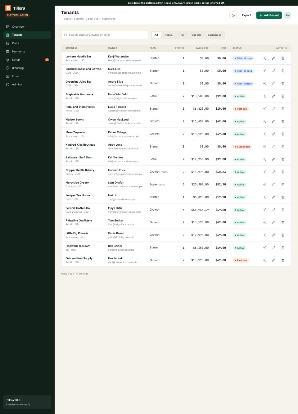The height and width of the screenshot is (414, 298).
Task: Go to Plans in the sidebar
Action: tap(27, 43)
